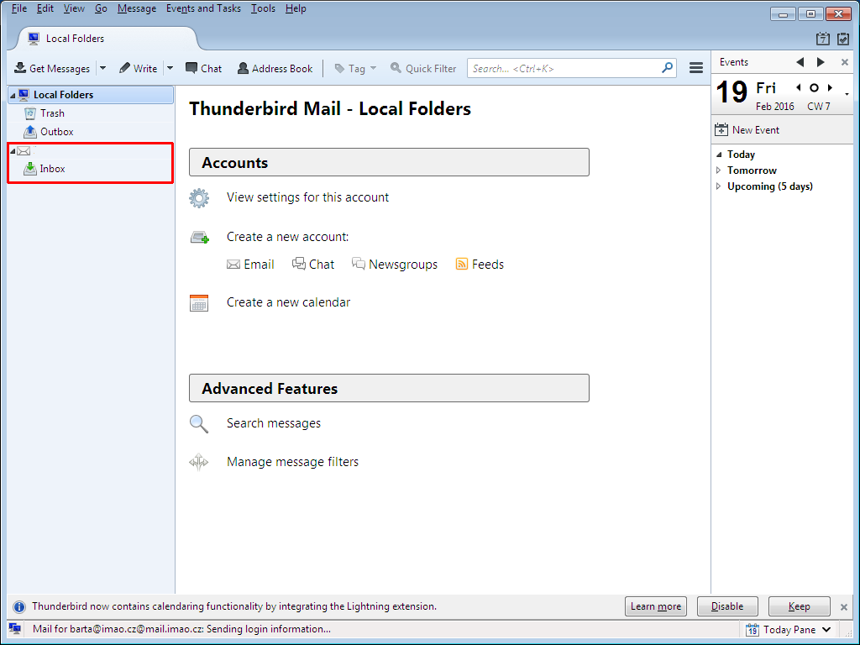Click the search magnifier icon
Screen dimensions: 860x645
pyautogui.click(x=667, y=67)
